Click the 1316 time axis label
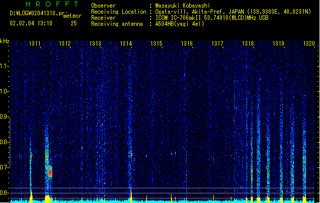Image resolution: width=320 pixels, height=203 pixels. pos(187,44)
